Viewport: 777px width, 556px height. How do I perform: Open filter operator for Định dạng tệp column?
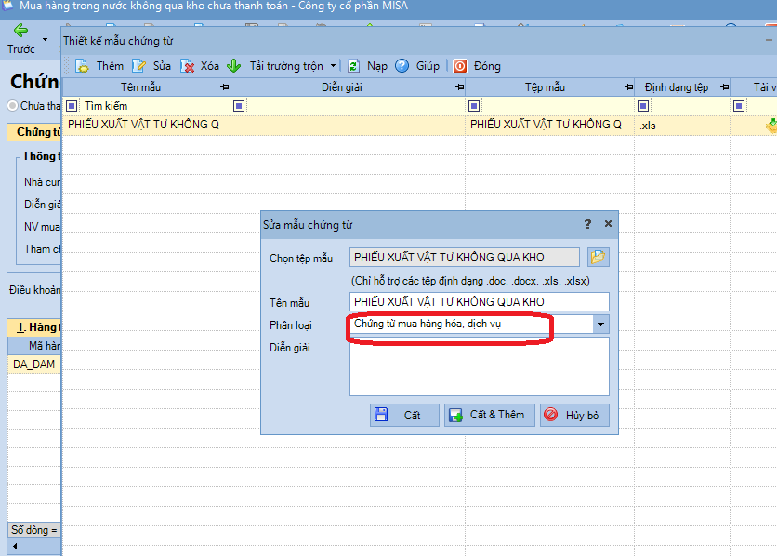point(643,106)
